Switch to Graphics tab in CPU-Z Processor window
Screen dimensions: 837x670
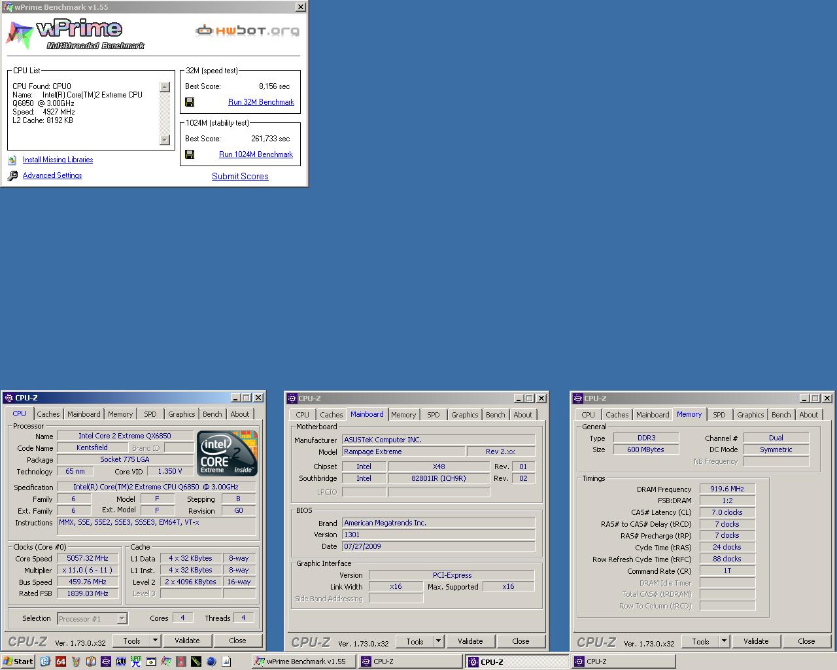point(181,414)
